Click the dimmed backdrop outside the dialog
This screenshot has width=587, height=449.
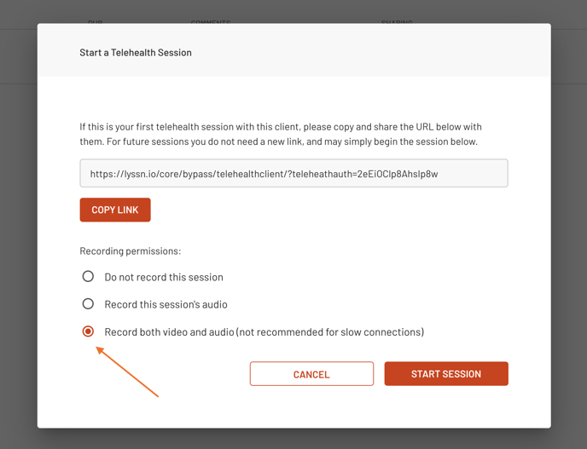click(x=17, y=256)
